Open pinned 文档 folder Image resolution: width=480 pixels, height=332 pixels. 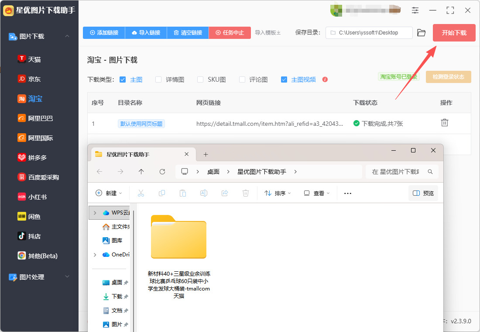[x=115, y=311]
